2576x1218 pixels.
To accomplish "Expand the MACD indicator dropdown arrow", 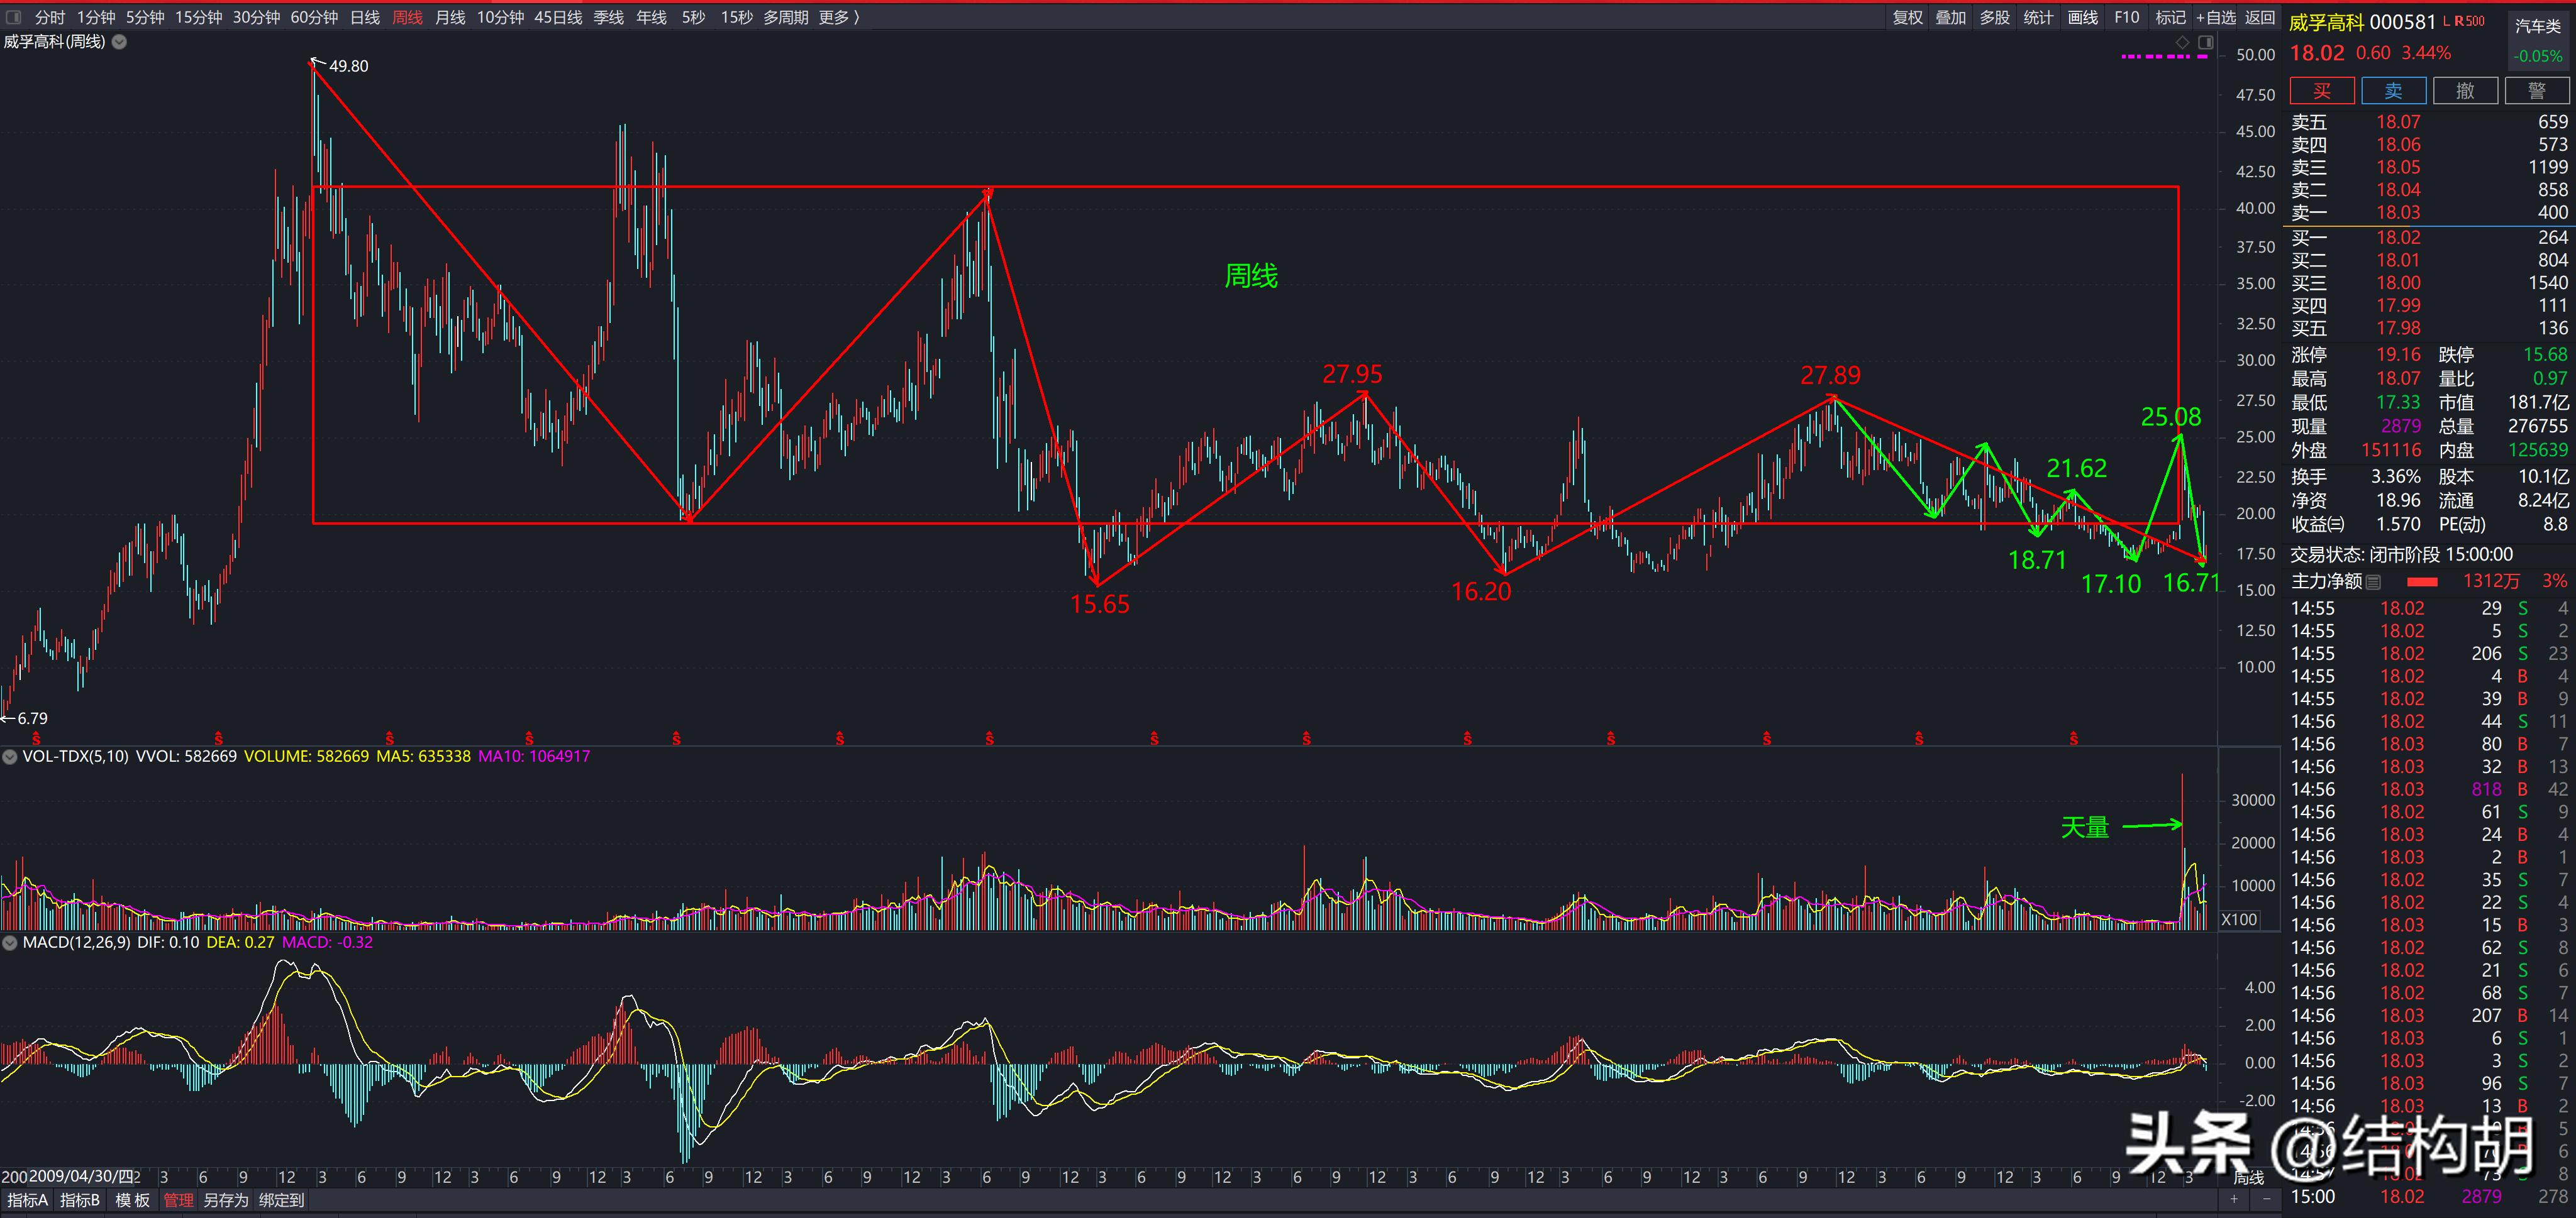I will coord(10,942).
